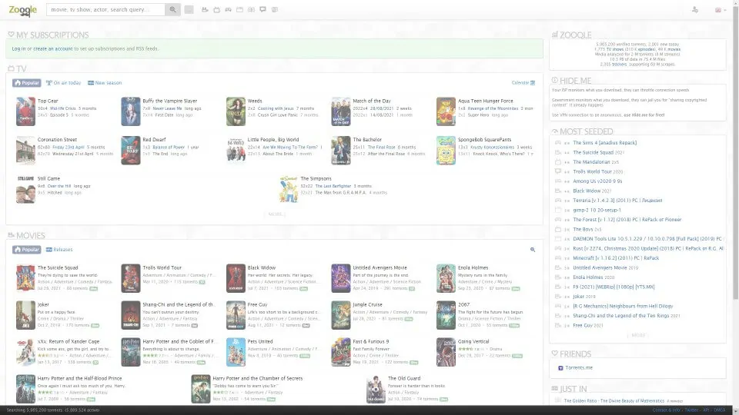
Task: Open Torrents.me friends link
Action: (578, 368)
